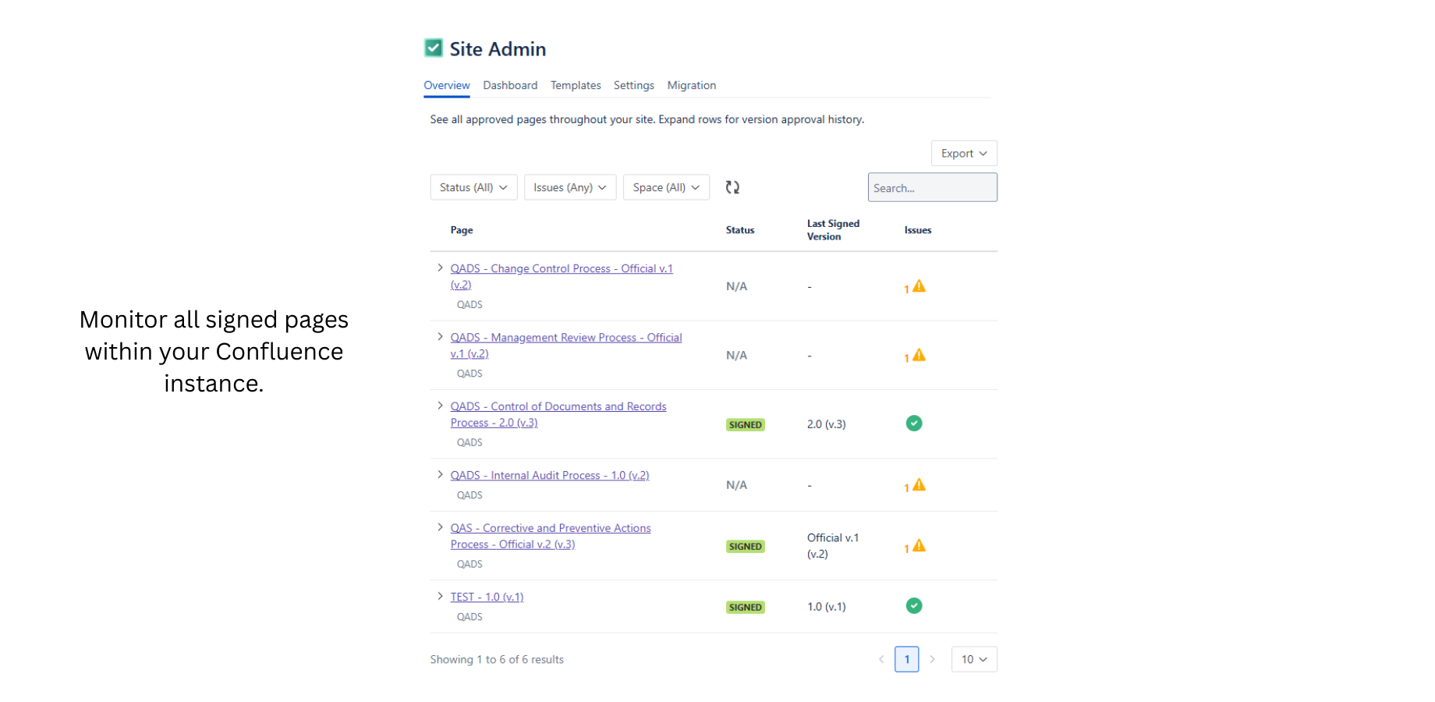Open the Space (All) filter dropdown
The width and height of the screenshot is (1435, 702).
click(x=666, y=187)
